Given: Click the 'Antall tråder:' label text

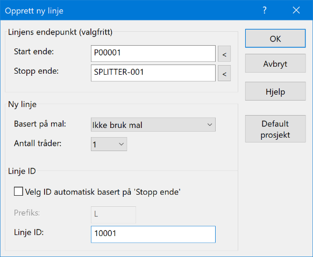Looking at the screenshot, I should [38, 143].
